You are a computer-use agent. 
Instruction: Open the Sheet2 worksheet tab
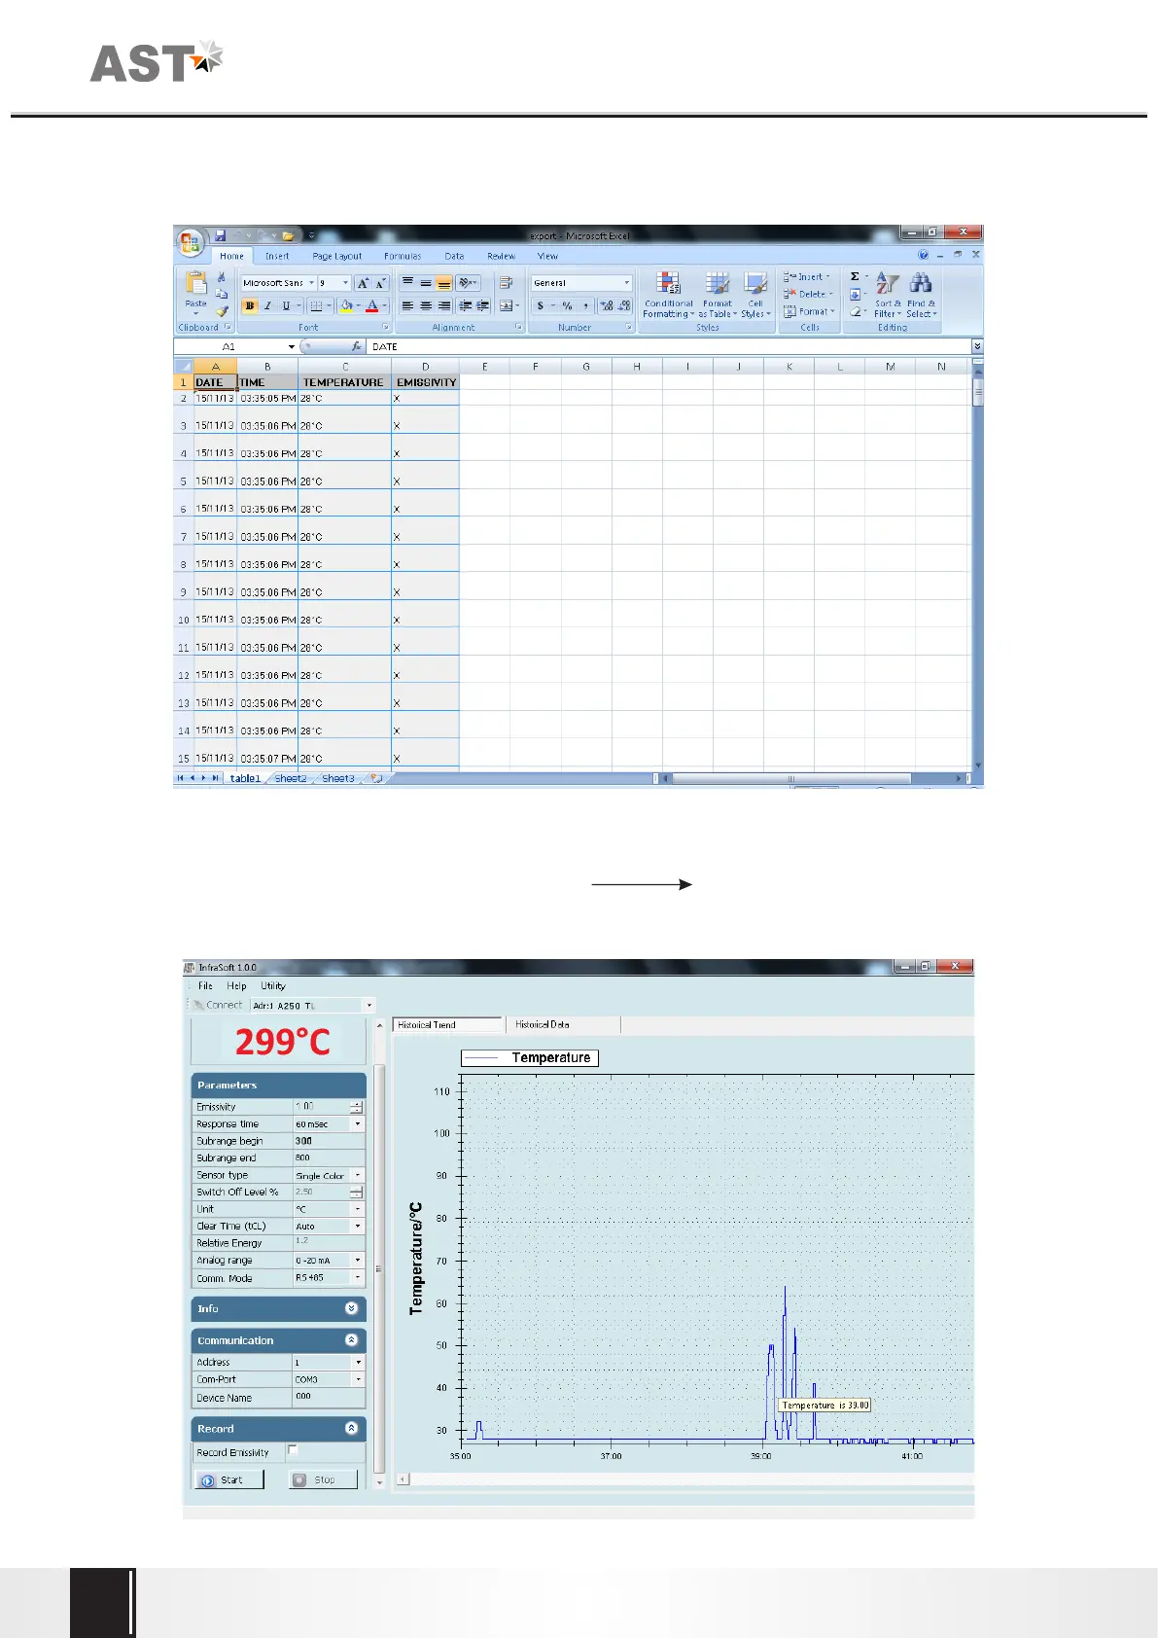click(291, 778)
